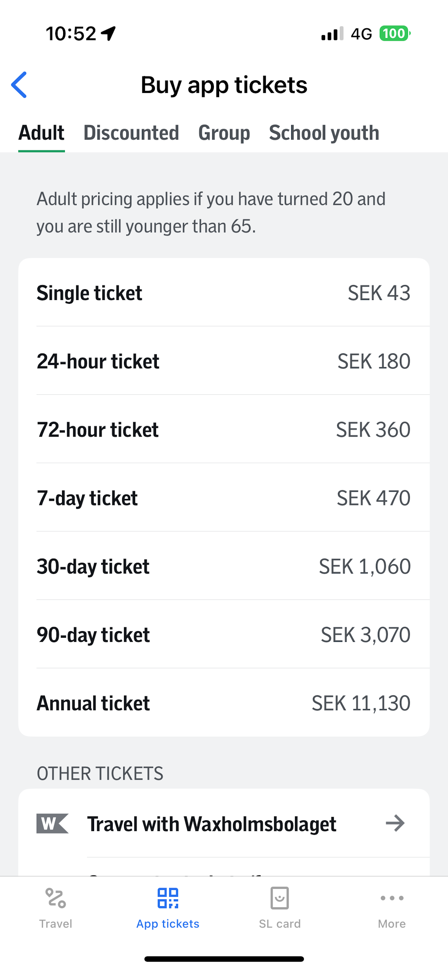
Task: Open the Travel route icon tab
Action: pos(55,898)
